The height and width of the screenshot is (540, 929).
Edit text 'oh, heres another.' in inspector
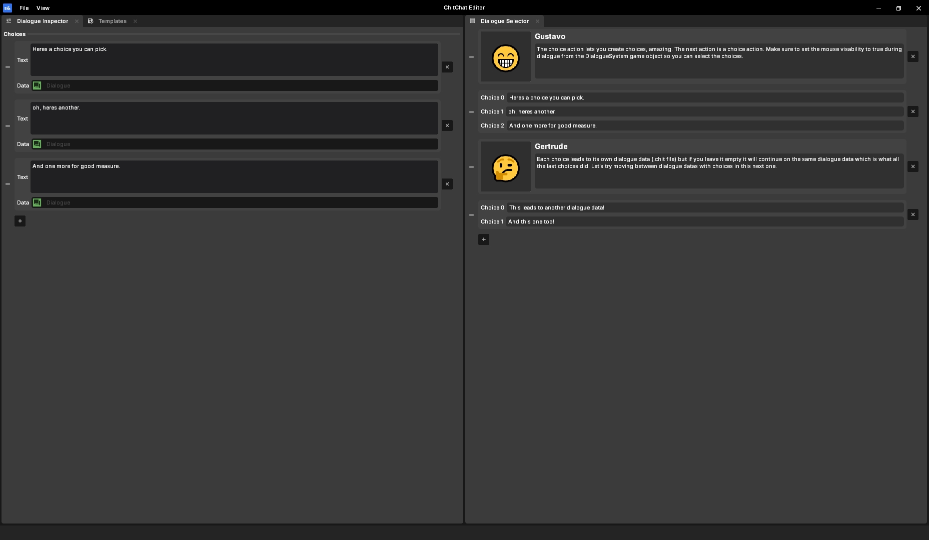(x=234, y=118)
